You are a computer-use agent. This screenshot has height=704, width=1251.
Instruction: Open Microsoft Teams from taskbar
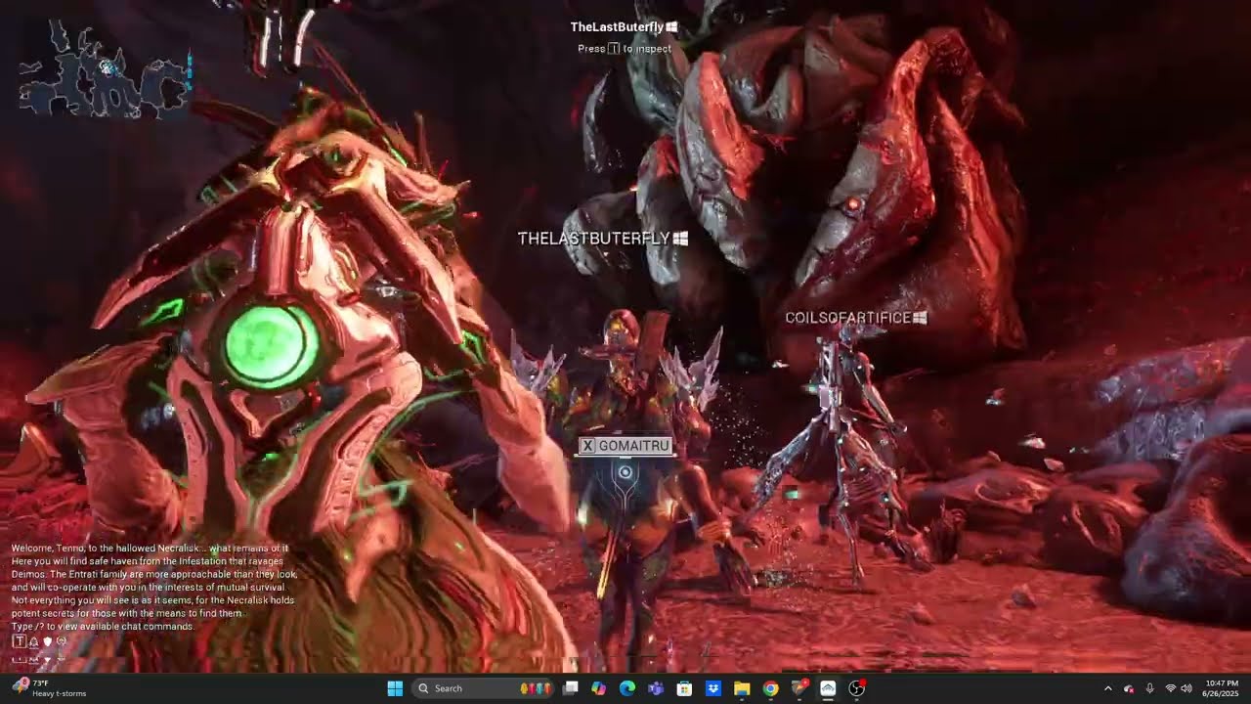[656, 688]
